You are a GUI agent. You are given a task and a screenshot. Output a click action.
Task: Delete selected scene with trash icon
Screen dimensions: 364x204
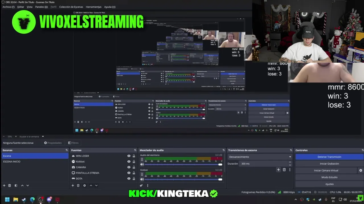(x=9, y=186)
